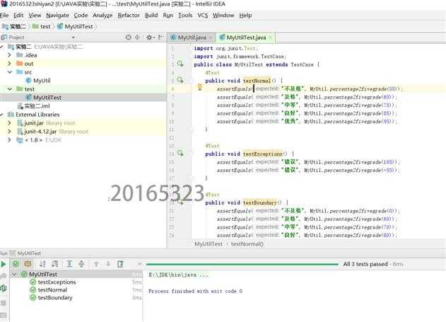Collapse all test results
The height and width of the screenshot is (322, 446).
81,264
